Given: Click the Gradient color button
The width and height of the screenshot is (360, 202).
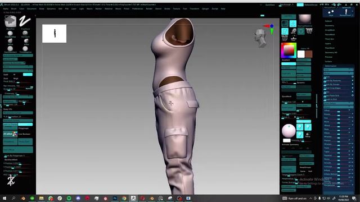Looking at the screenshot, I should (286, 60).
